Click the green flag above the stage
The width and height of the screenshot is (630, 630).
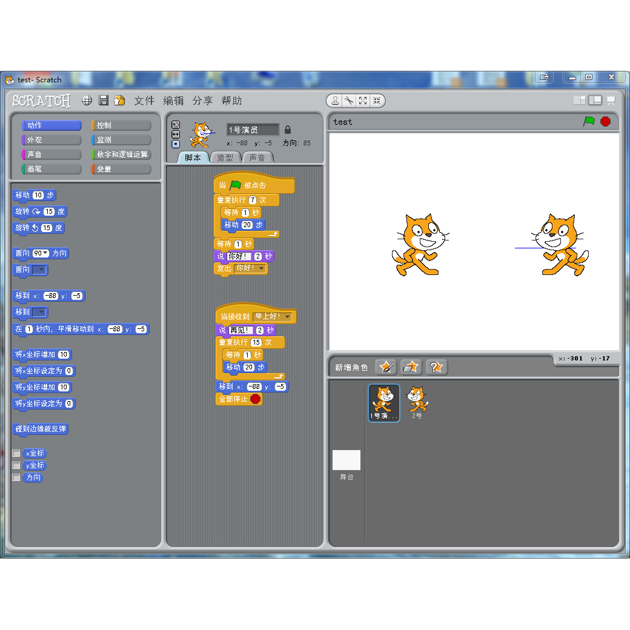click(589, 122)
